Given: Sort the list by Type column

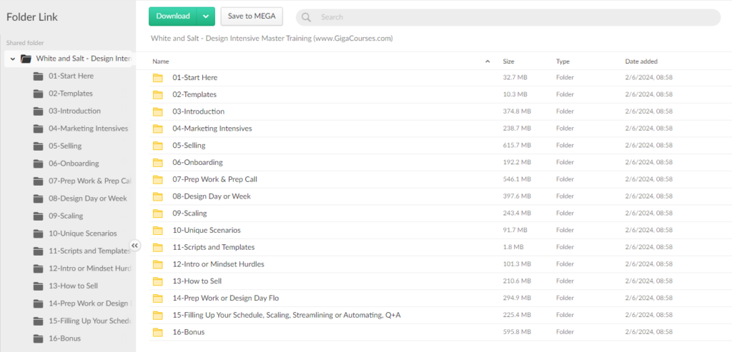Looking at the screenshot, I should pos(563,61).
